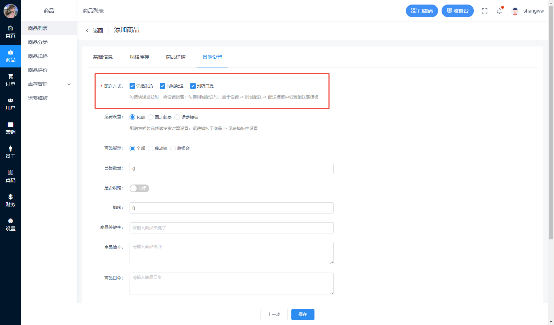Uncheck the 快递发货 checkbox
The height and width of the screenshot is (325, 554).
[x=132, y=86]
